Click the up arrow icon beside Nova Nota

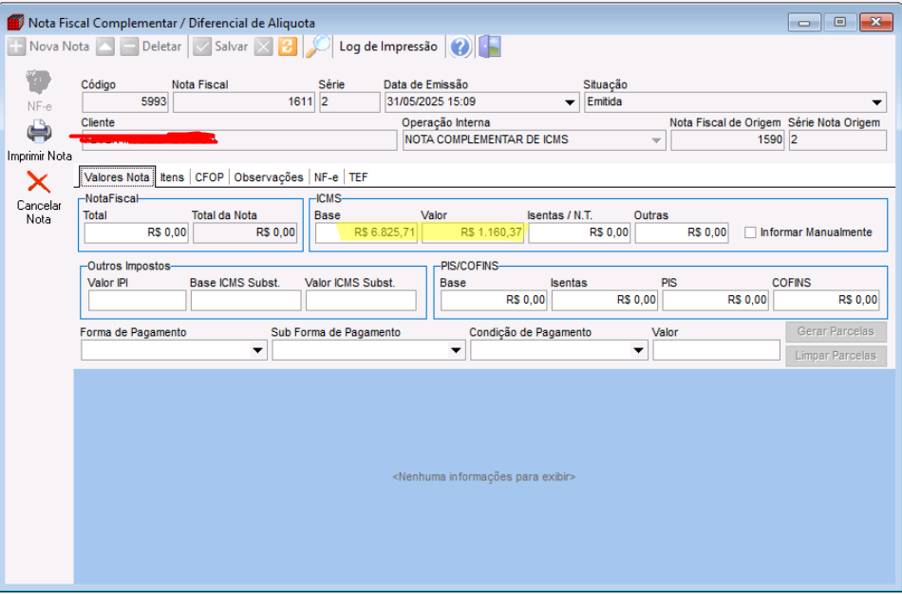pos(105,46)
